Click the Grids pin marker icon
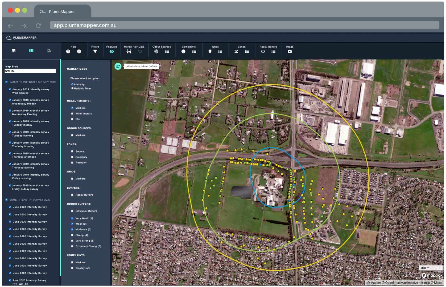This screenshot has height=287, width=446. tap(210, 52)
